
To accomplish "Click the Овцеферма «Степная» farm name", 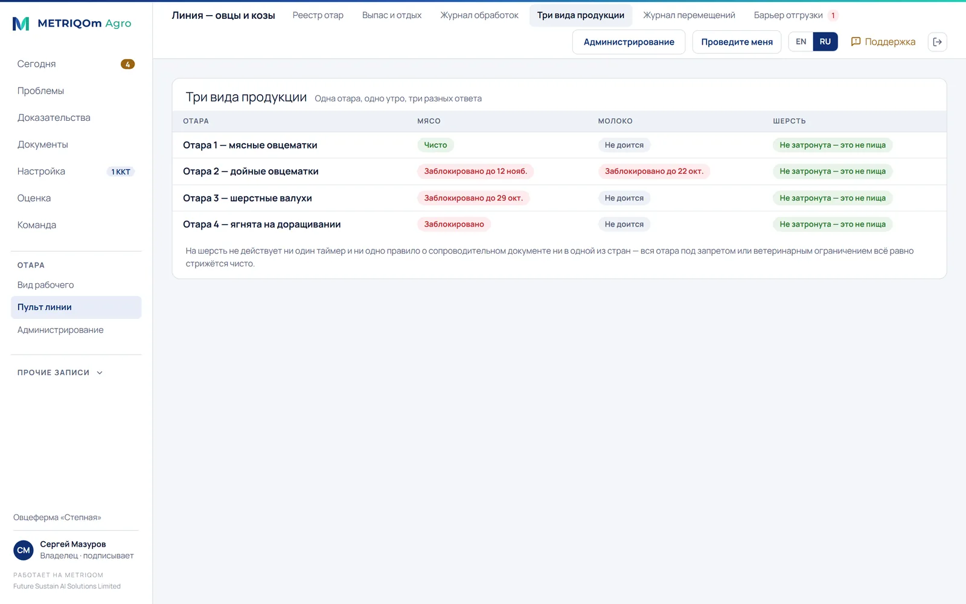I will click(57, 518).
